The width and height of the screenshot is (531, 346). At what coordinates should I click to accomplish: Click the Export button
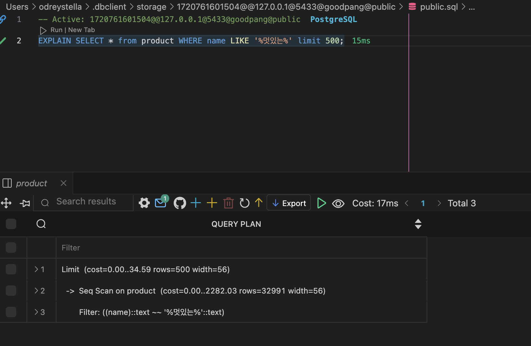coord(289,203)
